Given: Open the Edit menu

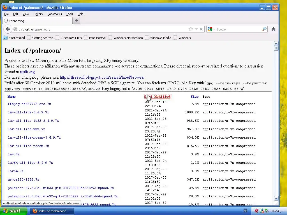Looking at the screenshot, I should [16, 14].
